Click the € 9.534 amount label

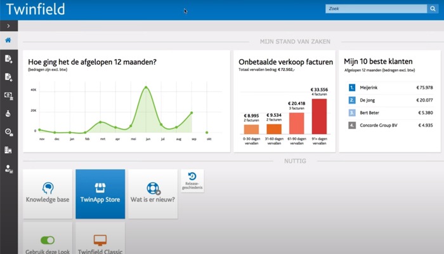[274, 115]
